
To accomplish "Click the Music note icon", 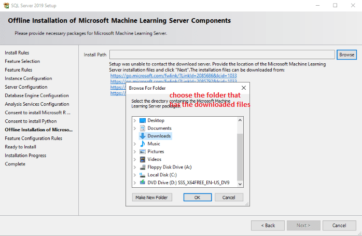I will (x=143, y=144).
